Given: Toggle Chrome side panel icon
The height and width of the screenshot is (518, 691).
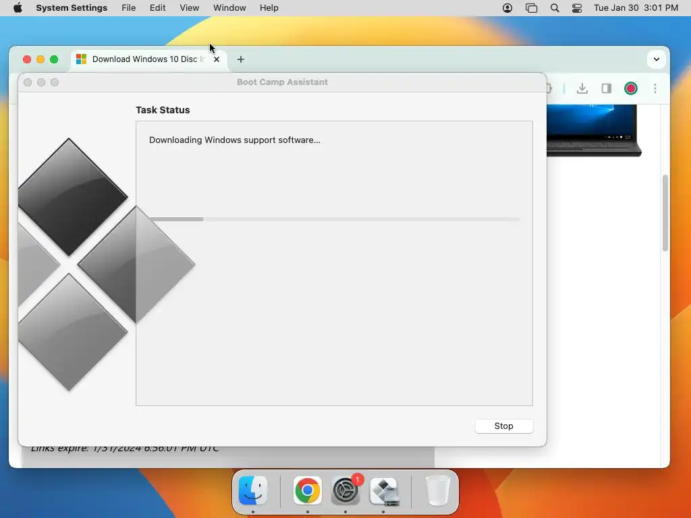Looking at the screenshot, I should (607, 88).
